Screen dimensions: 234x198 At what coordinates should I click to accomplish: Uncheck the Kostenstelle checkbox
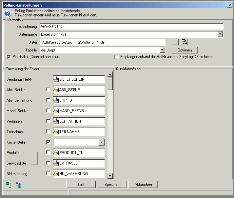pyautogui.click(x=49, y=142)
